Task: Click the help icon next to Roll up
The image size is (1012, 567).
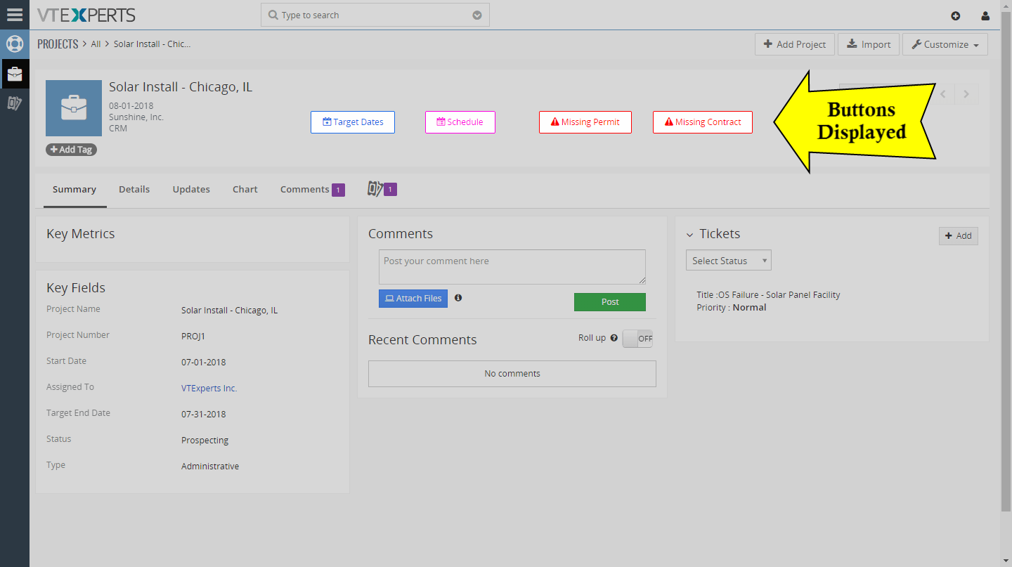Action: (x=614, y=337)
